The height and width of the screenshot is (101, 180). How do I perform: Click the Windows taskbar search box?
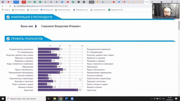26,98
